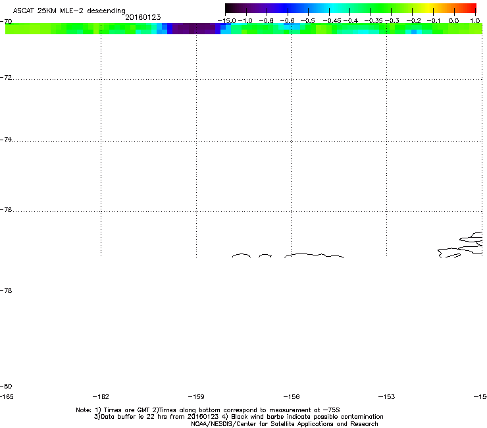487x428 pixels.
Task: Click the yellow section of the color scale bar
Action: (x=428, y=8)
